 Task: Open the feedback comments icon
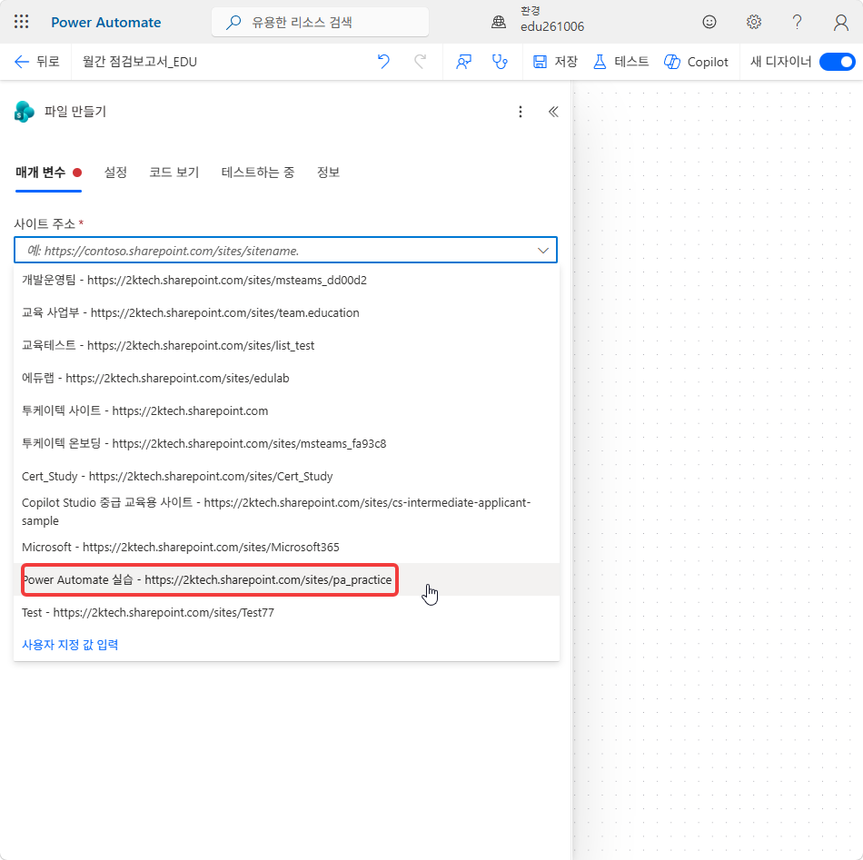[x=464, y=62]
